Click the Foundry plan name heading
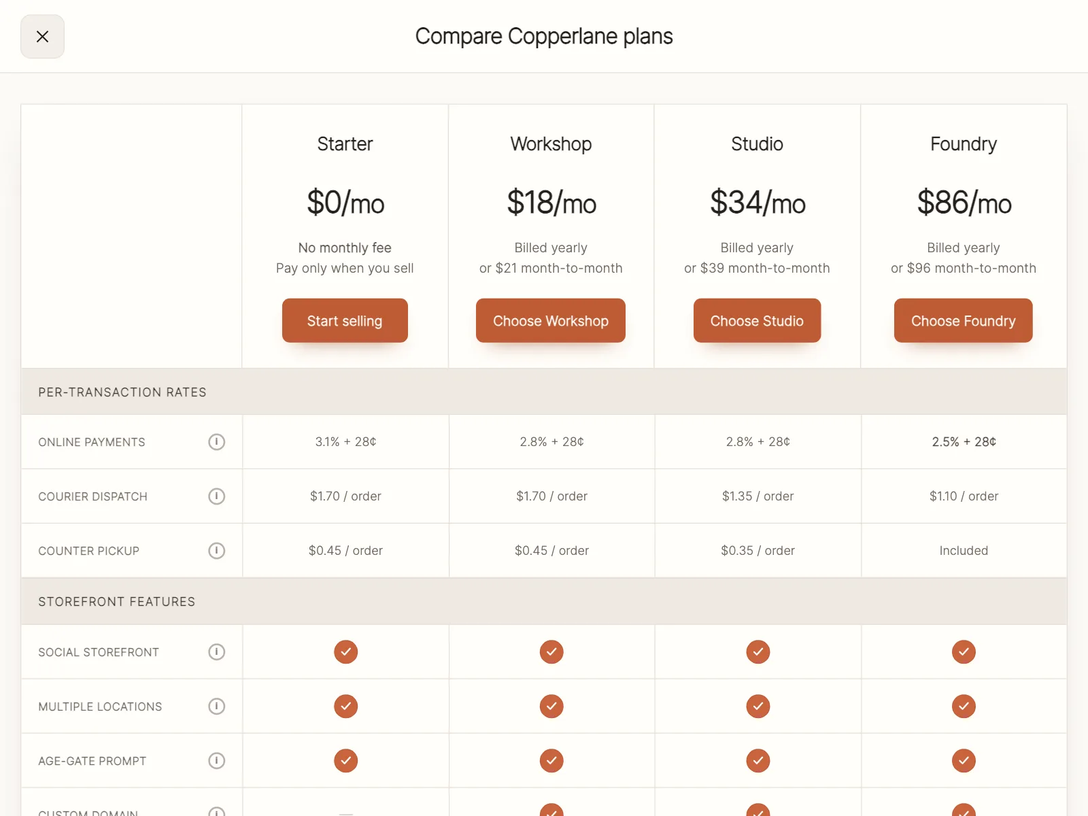Viewport: 1088px width, 816px height. coord(964,144)
